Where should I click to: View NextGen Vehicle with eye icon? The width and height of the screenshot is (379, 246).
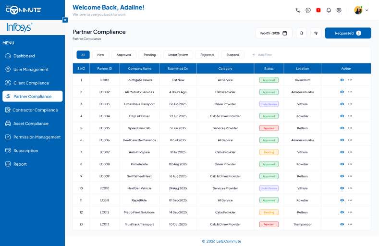pyautogui.click(x=342, y=188)
